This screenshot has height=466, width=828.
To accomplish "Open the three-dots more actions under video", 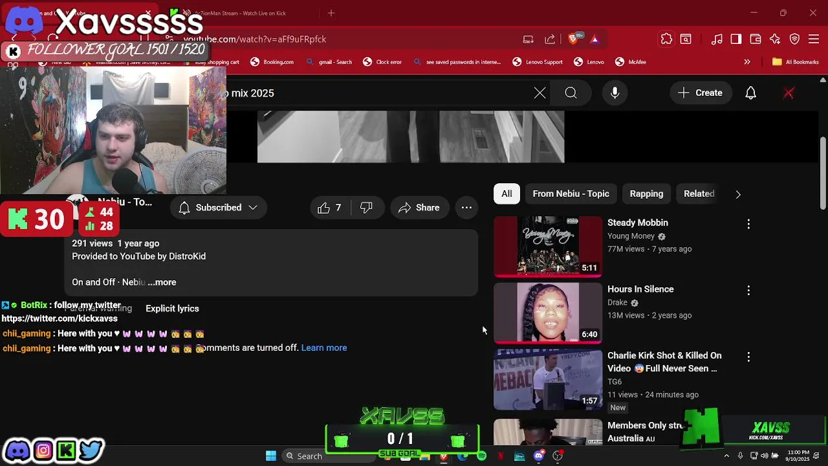I will pyautogui.click(x=466, y=208).
